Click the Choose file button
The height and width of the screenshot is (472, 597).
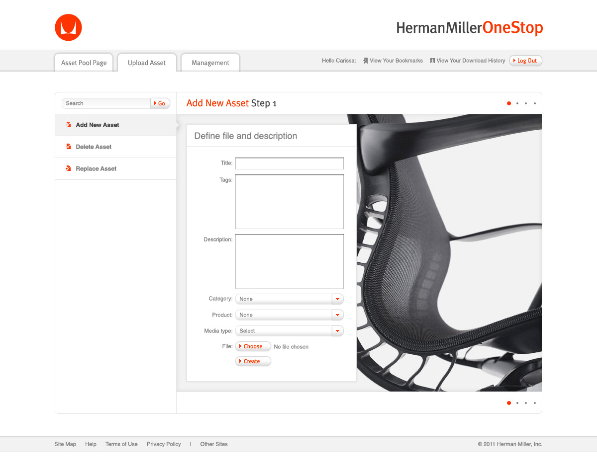(x=253, y=346)
